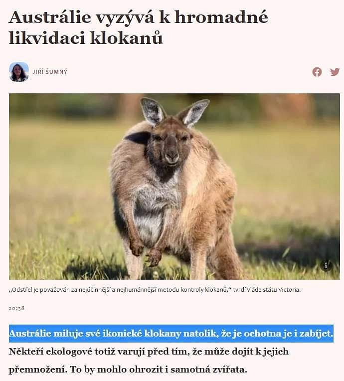Viewport: 344px width, 381px height.
Task: Click the blue highlighted sentence
Action: pos(171,334)
